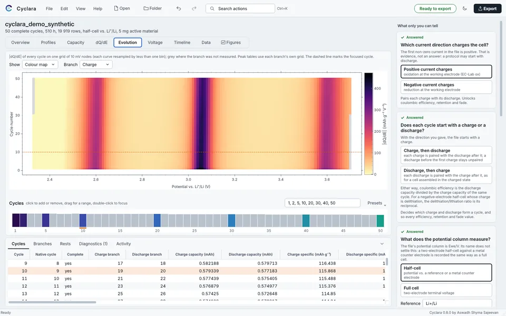
Task: Open a file with the Open button
Action: pyautogui.click(x=122, y=8)
